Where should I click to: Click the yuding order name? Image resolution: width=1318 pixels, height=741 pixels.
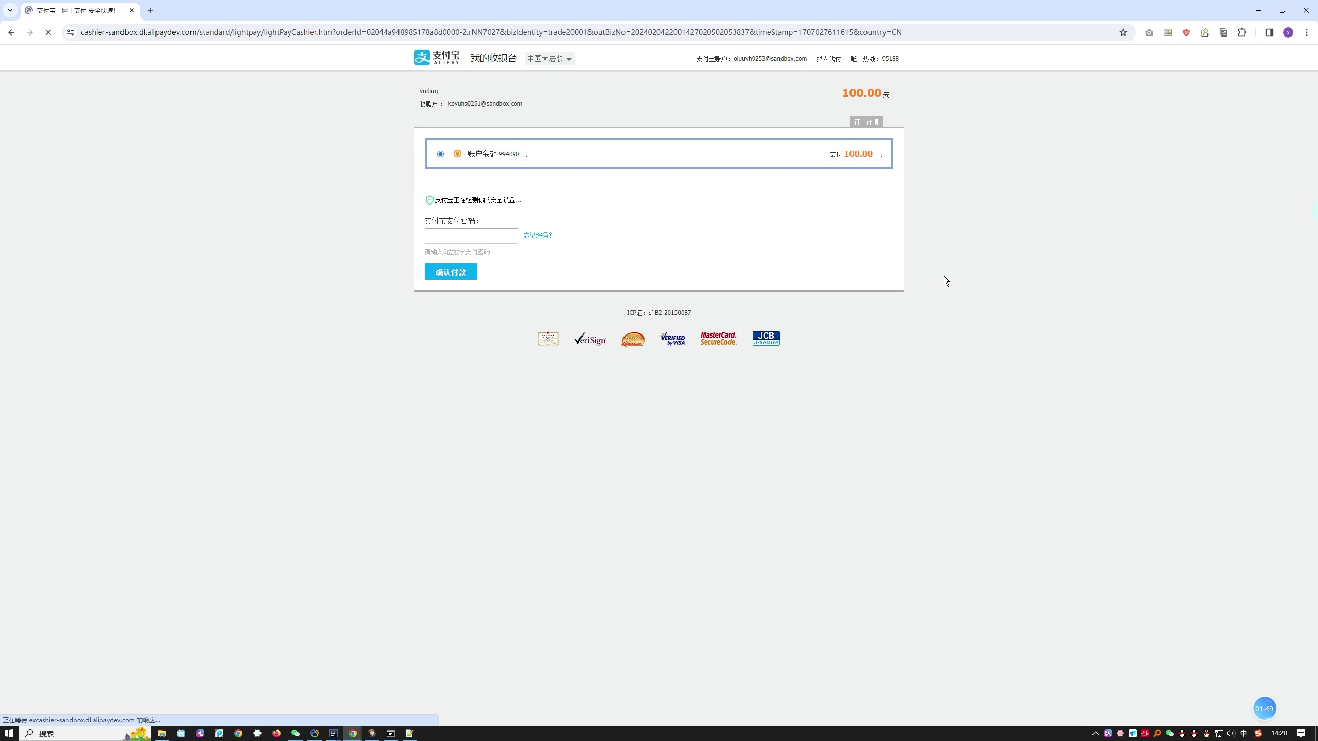[428, 91]
